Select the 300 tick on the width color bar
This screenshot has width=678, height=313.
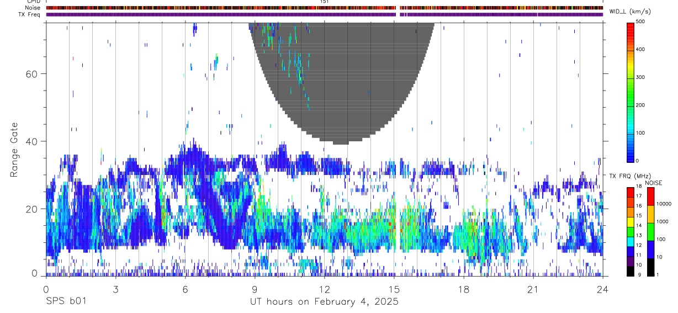640,77
